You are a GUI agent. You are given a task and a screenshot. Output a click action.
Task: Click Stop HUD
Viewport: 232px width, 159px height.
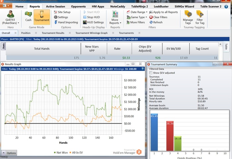tap(91, 17)
